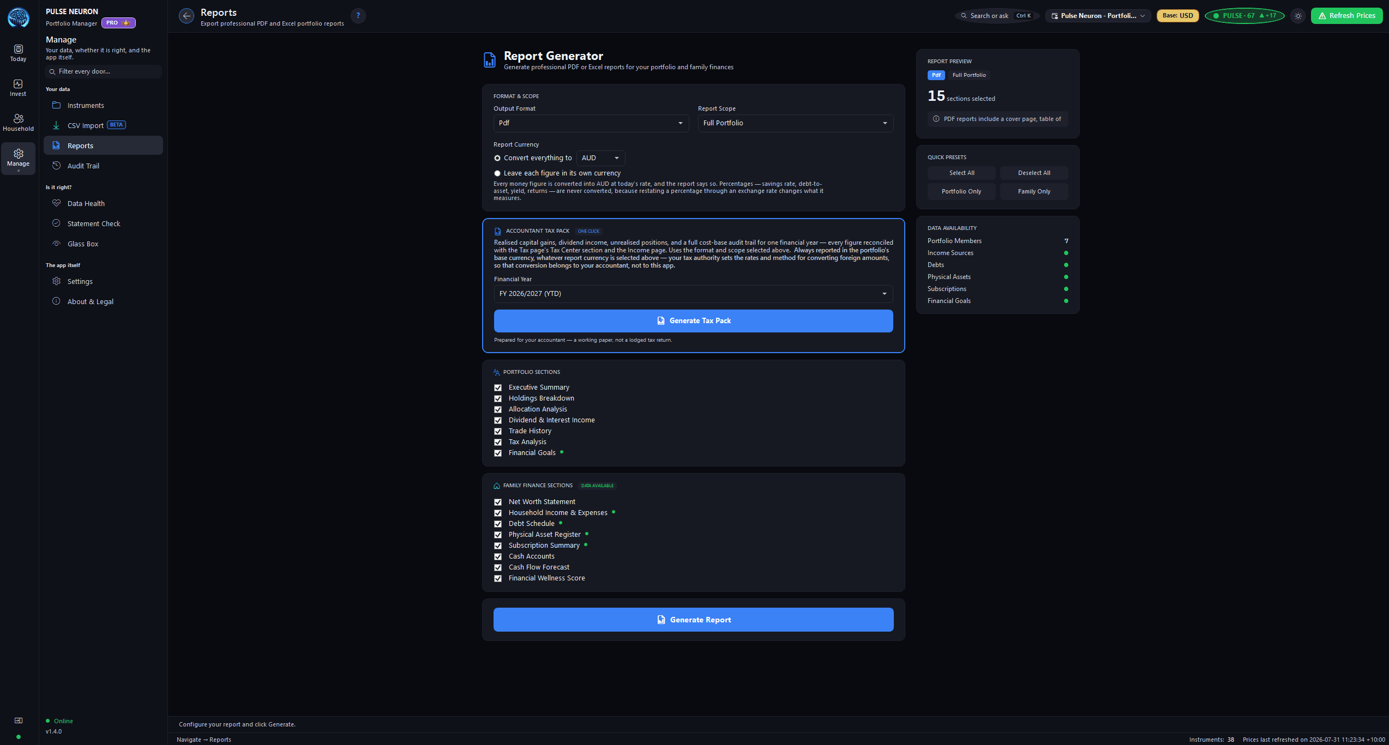Click the Financial Goals availability row

(997, 301)
